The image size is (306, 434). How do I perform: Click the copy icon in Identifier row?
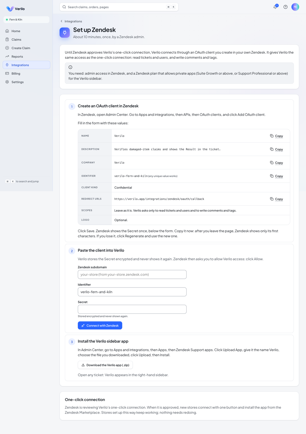coord(272,176)
